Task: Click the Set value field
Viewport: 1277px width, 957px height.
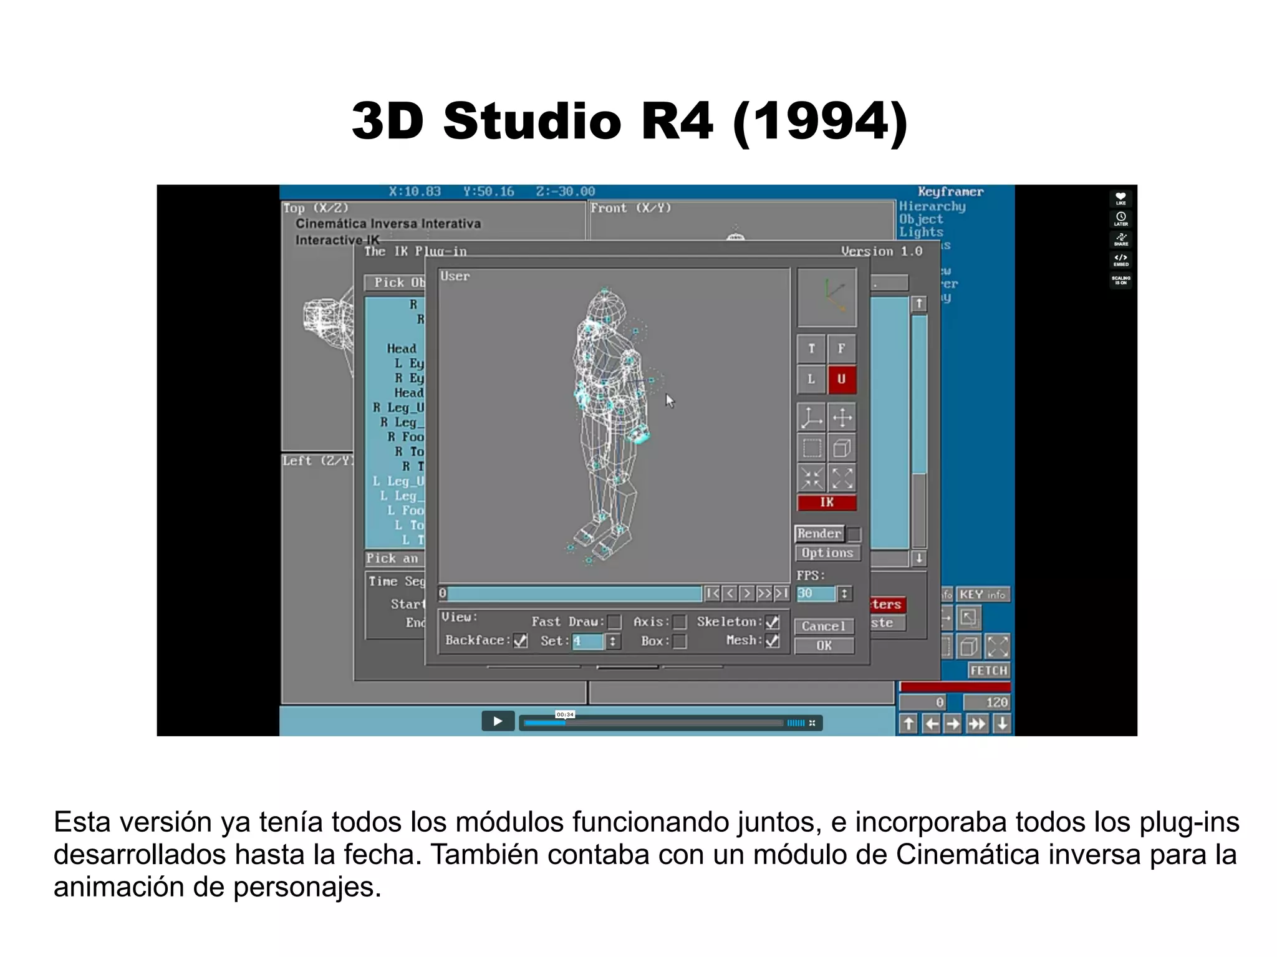Action: tap(588, 641)
